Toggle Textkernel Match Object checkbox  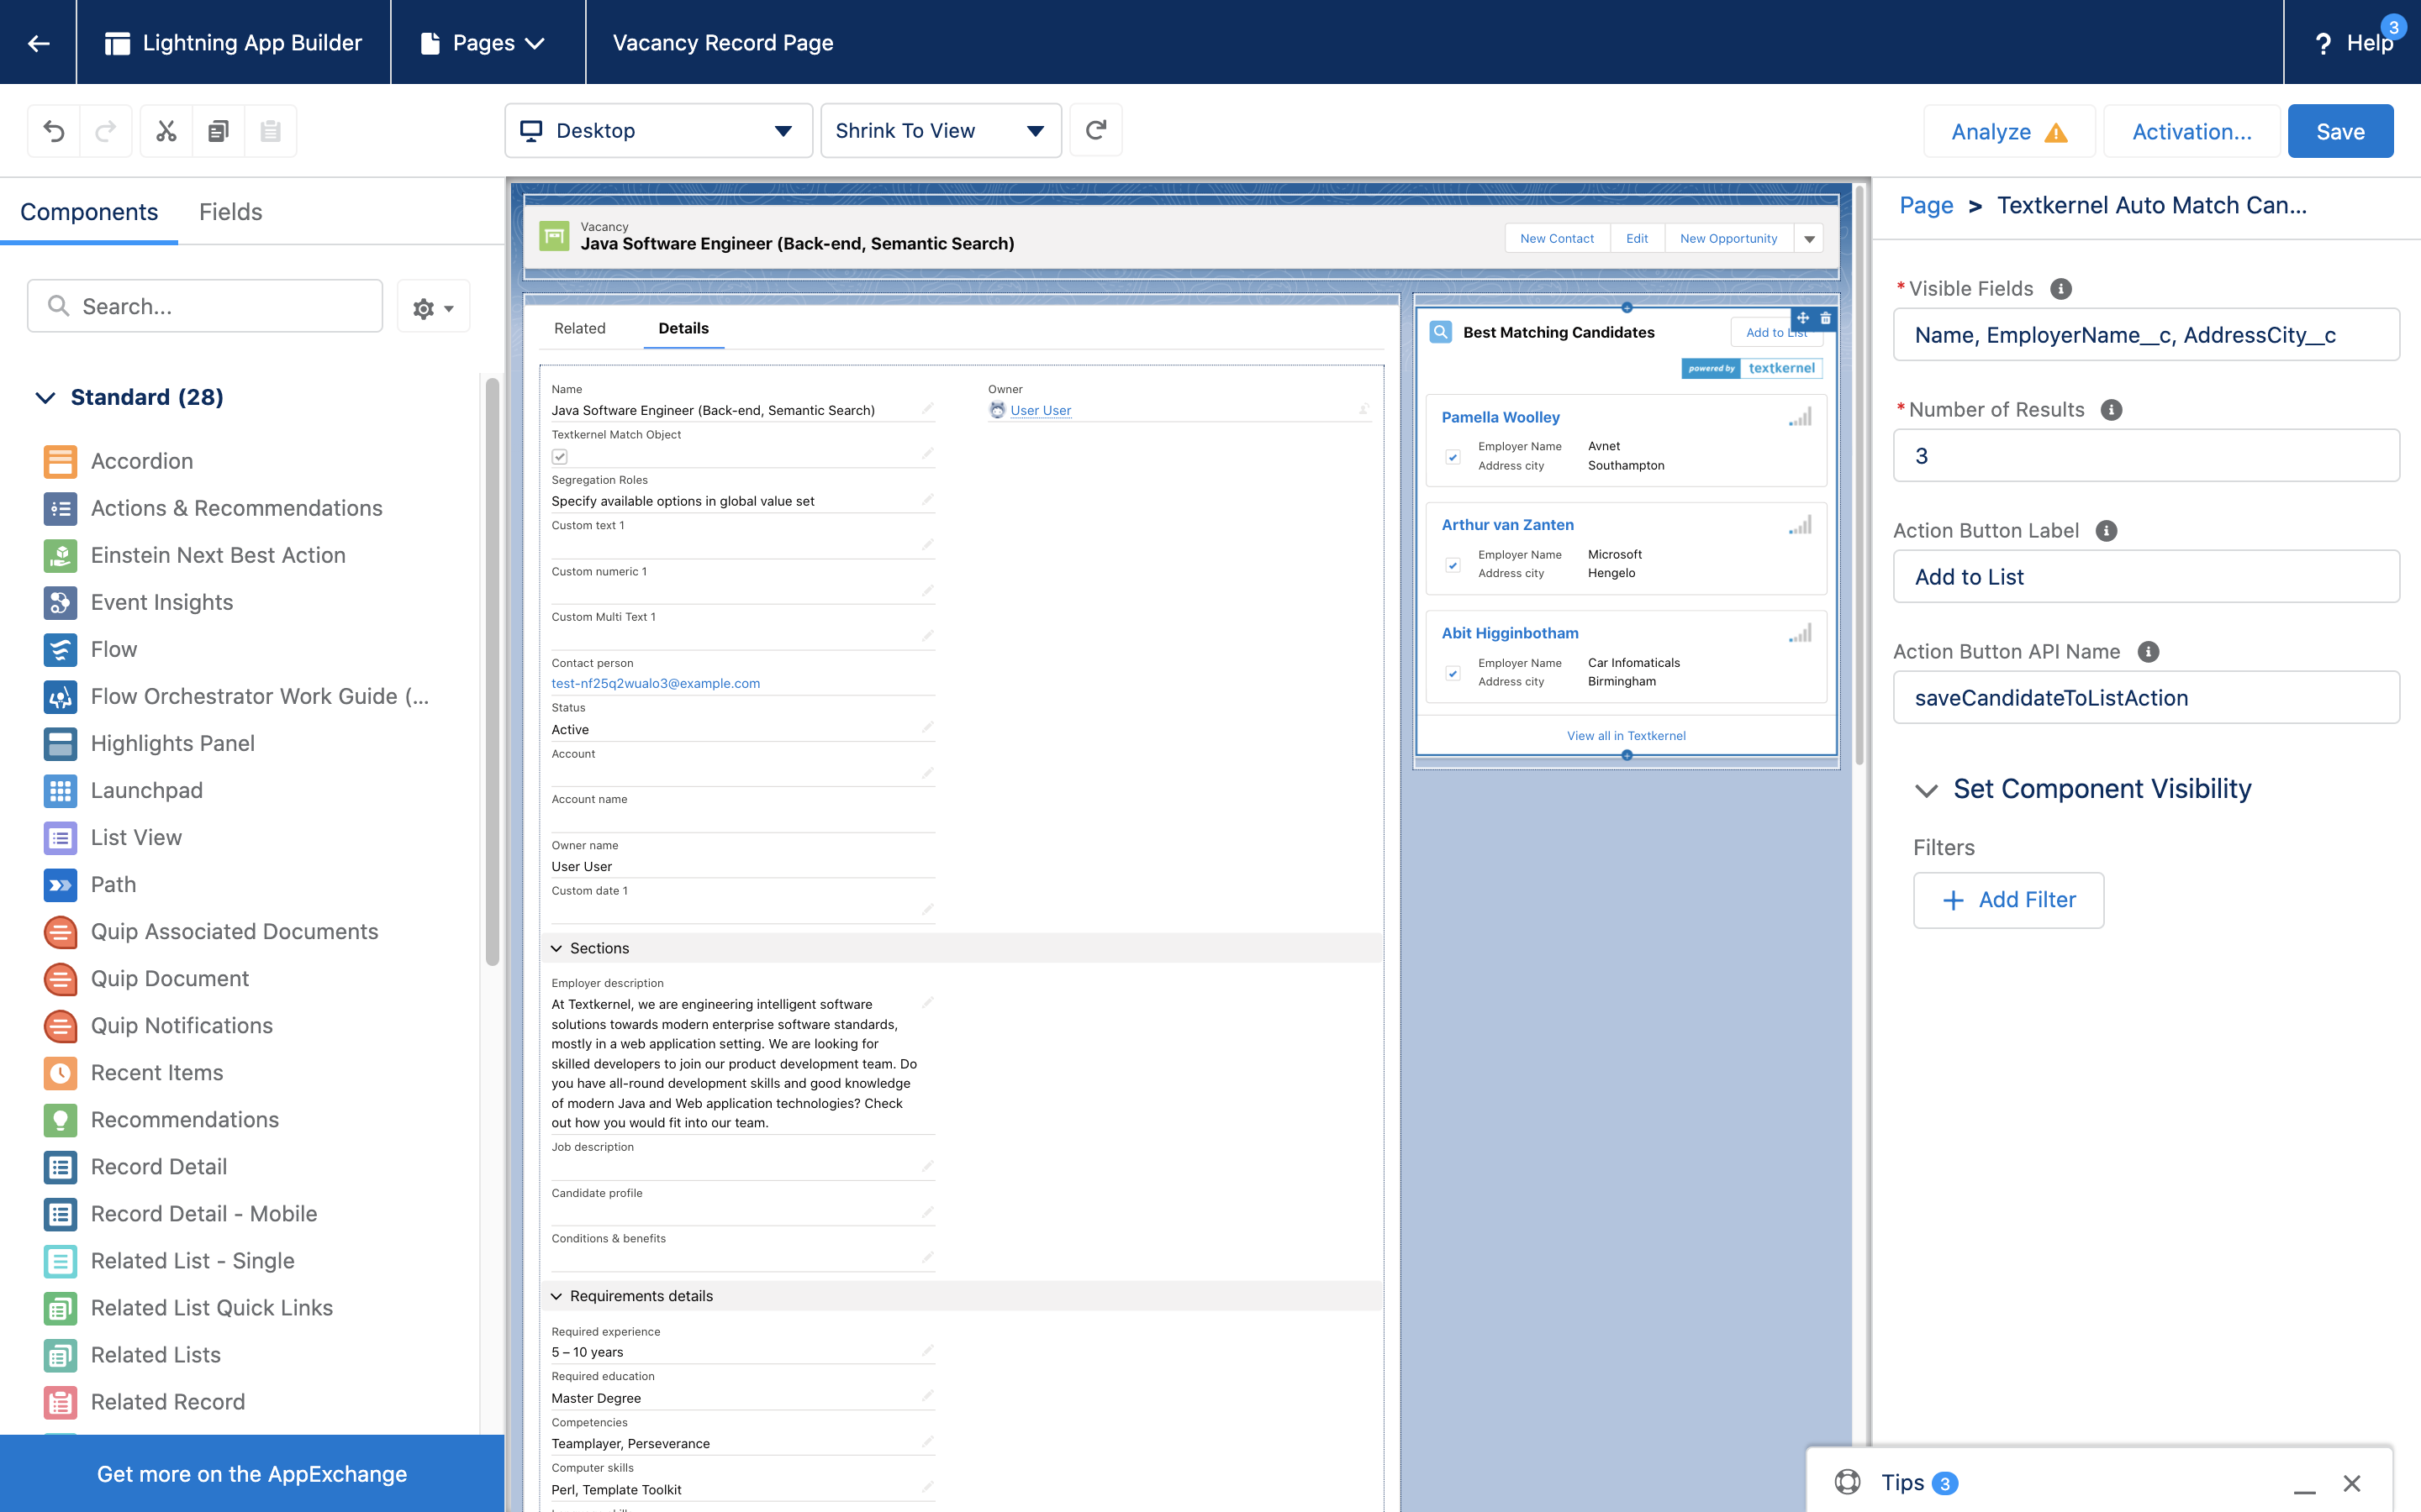(x=560, y=456)
